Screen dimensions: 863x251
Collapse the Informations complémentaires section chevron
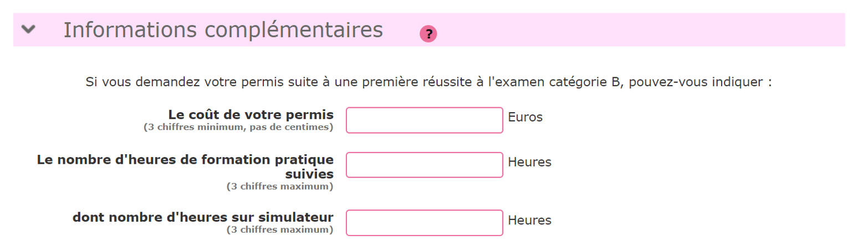point(28,30)
